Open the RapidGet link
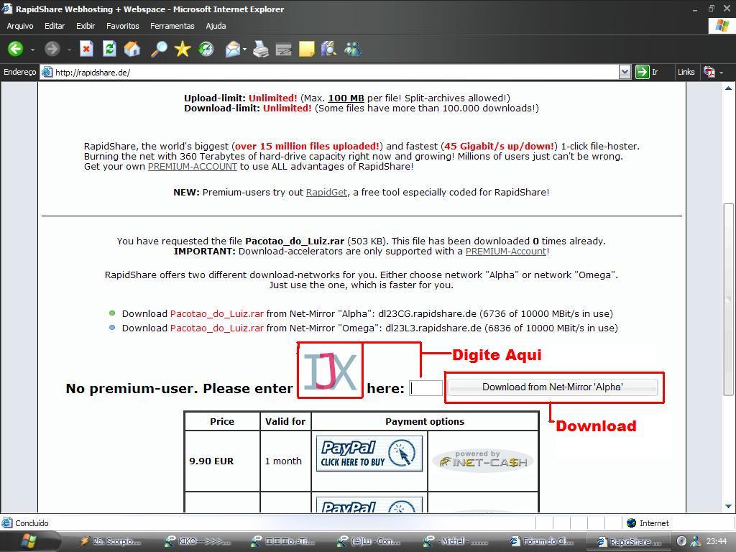The height and width of the screenshot is (552, 736). tap(327, 192)
